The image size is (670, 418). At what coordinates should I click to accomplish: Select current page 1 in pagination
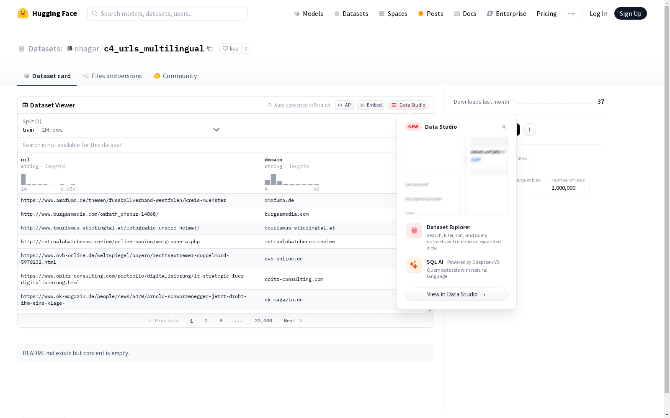click(x=191, y=321)
